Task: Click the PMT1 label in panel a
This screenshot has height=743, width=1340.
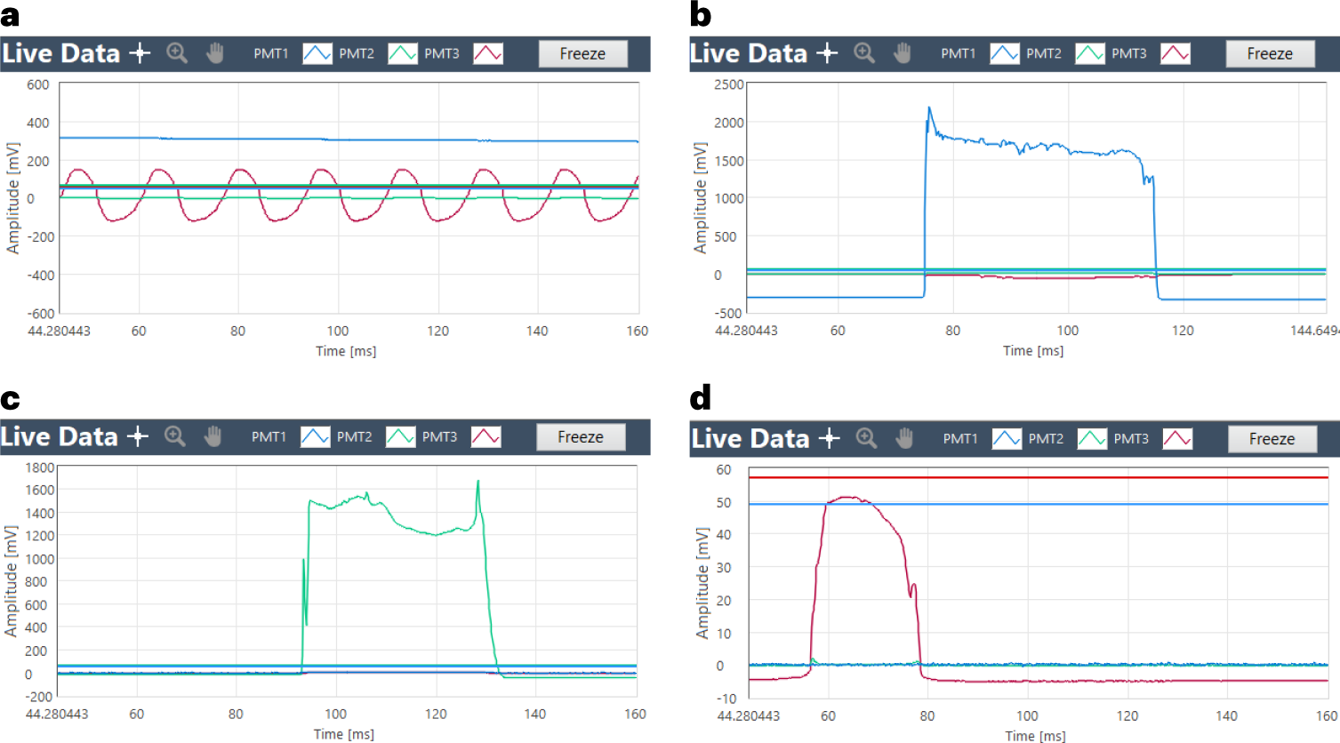Action: (271, 53)
